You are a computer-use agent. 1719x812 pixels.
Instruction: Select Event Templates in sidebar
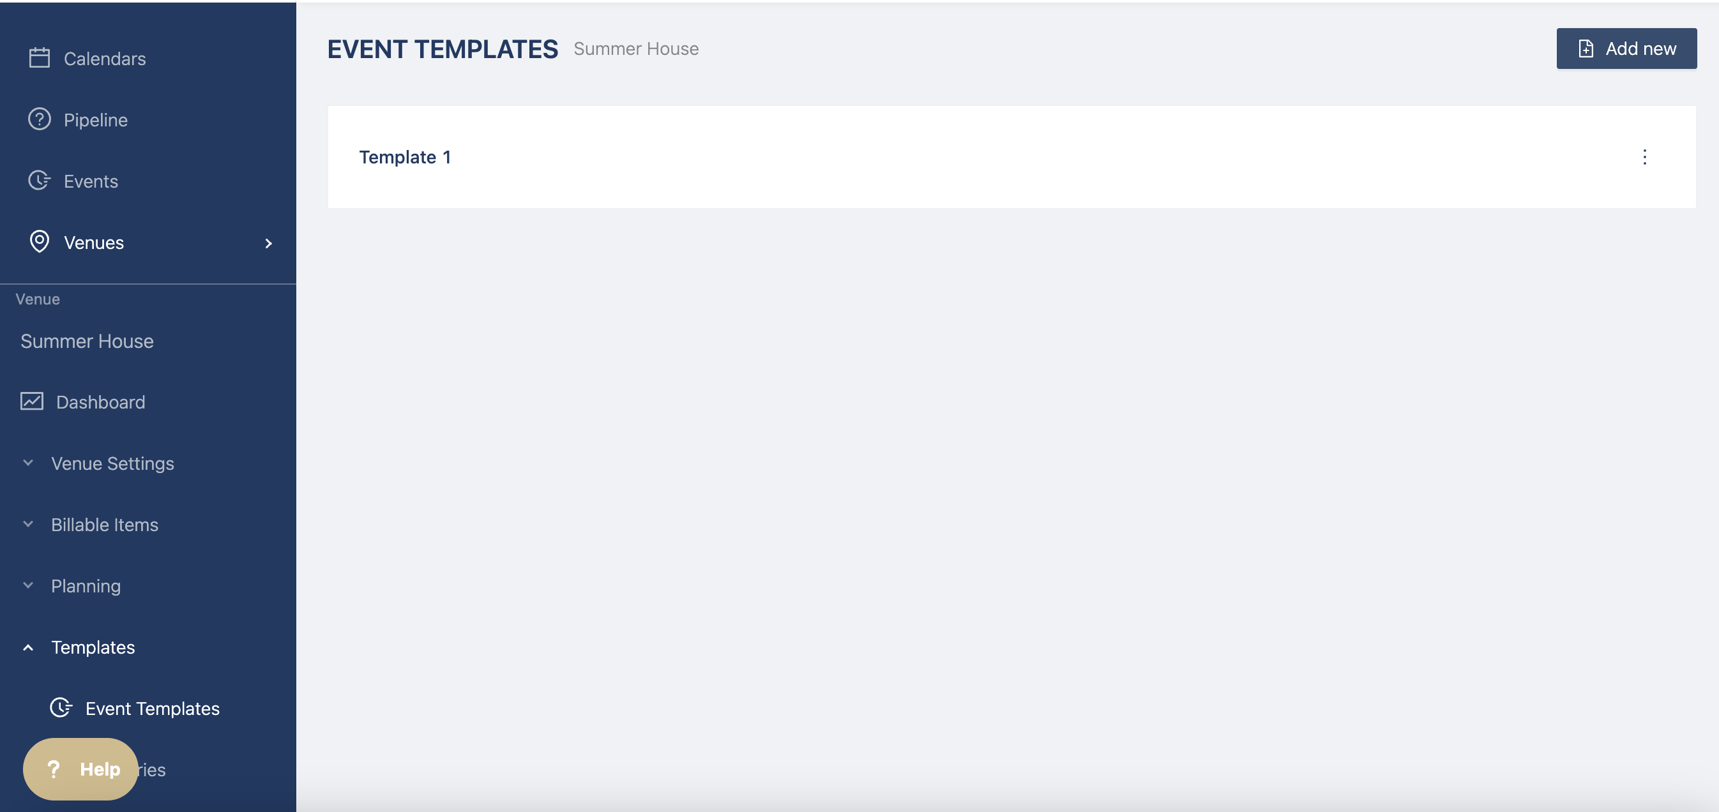(152, 709)
